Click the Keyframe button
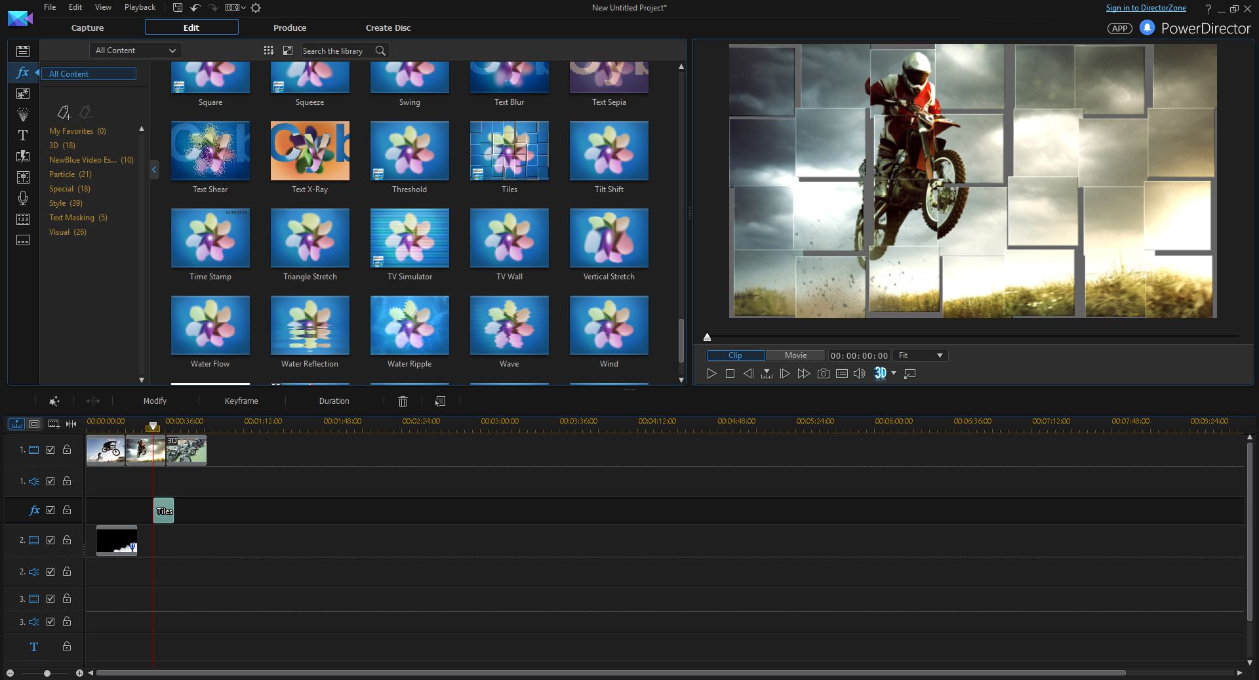 click(x=241, y=401)
